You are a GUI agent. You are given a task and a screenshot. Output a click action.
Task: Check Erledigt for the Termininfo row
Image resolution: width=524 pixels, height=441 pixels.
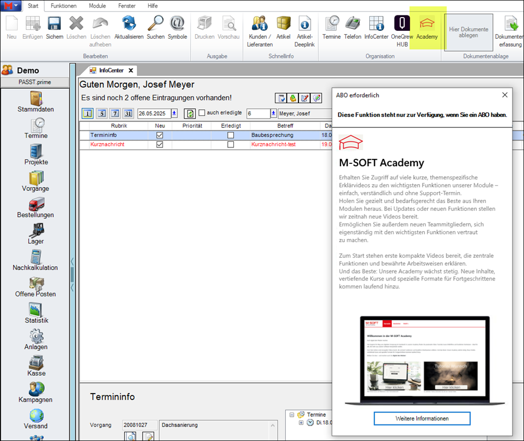click(230, 135)
